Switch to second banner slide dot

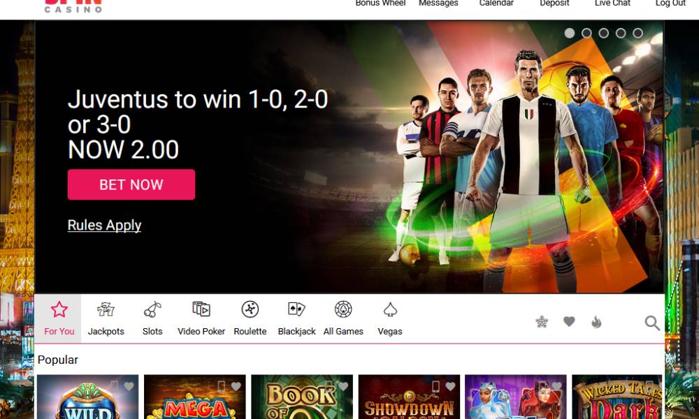coord(586,33)
